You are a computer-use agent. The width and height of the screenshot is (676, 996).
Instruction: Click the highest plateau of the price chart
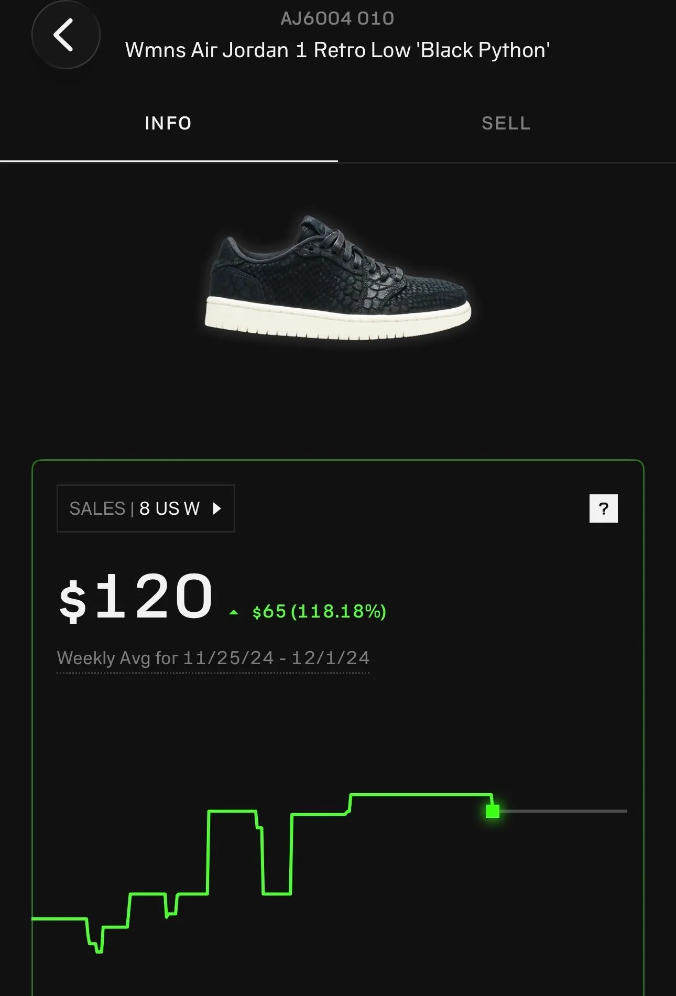(421, 795)
